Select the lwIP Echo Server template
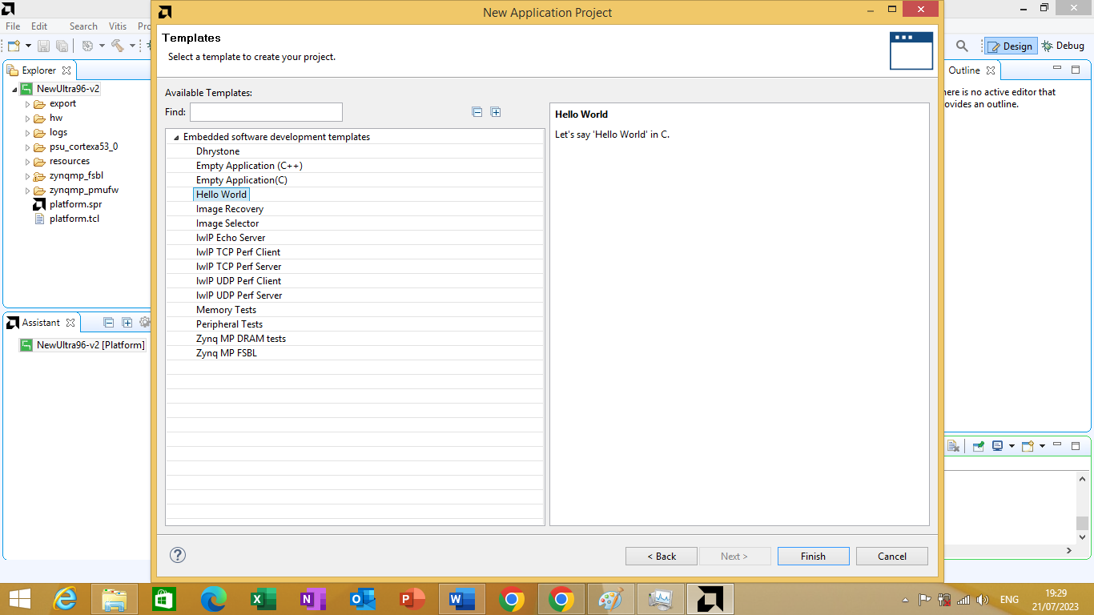 coord(231,238)
